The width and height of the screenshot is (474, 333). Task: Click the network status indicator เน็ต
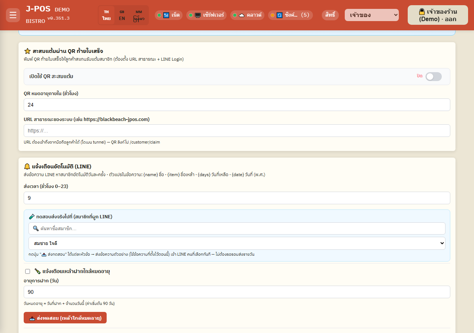(x=168, y=15)
